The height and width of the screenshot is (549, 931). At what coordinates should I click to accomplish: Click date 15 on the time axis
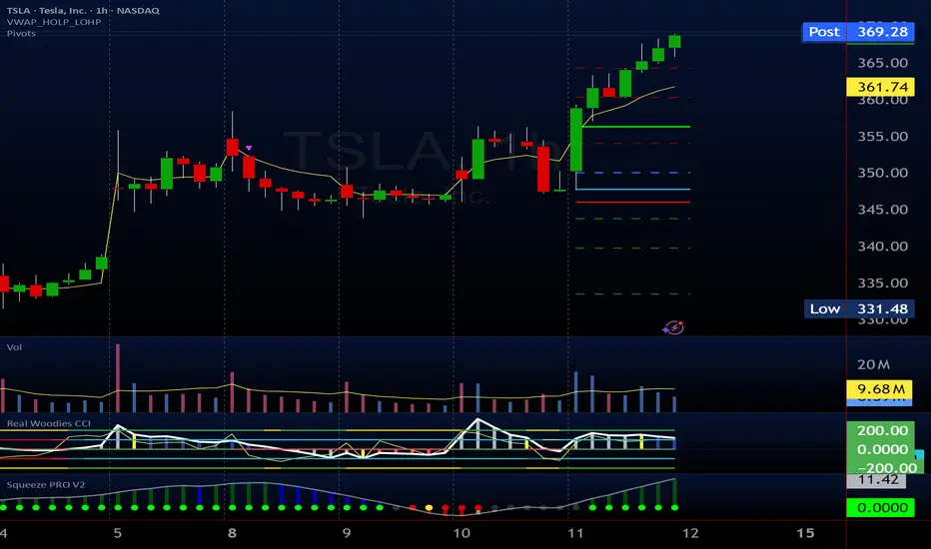(x=805, y=533)
